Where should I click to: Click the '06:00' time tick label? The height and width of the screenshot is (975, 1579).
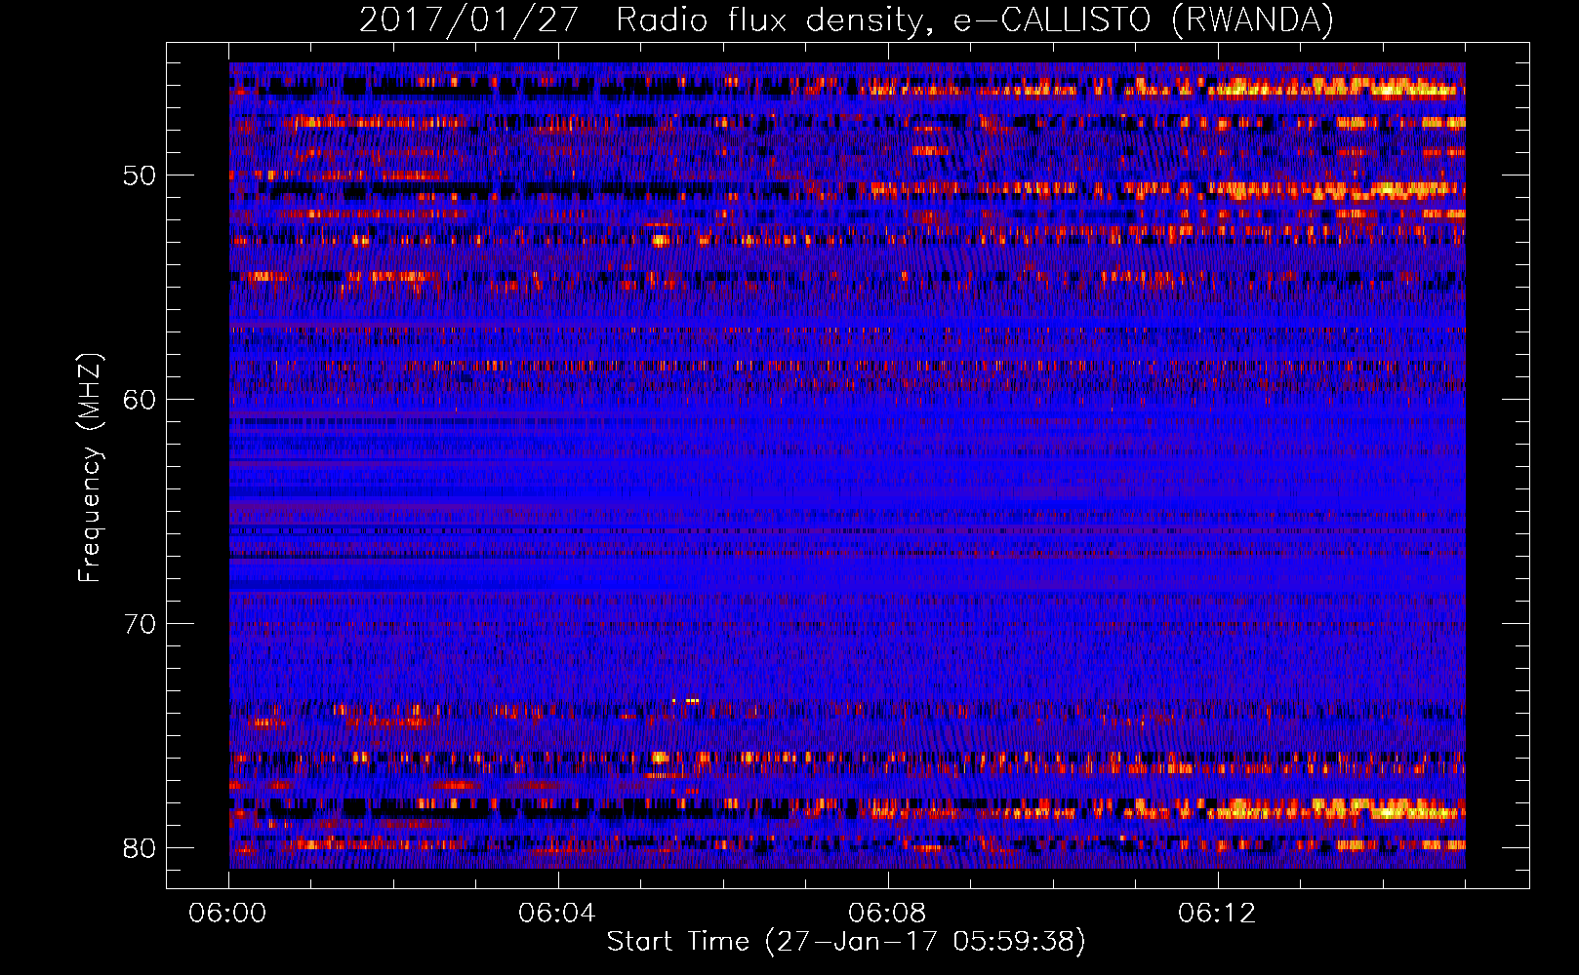pos(227,914)
